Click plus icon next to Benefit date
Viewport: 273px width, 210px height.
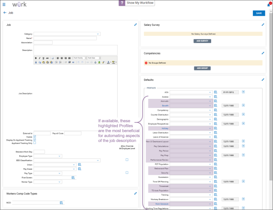pos(243,105)
